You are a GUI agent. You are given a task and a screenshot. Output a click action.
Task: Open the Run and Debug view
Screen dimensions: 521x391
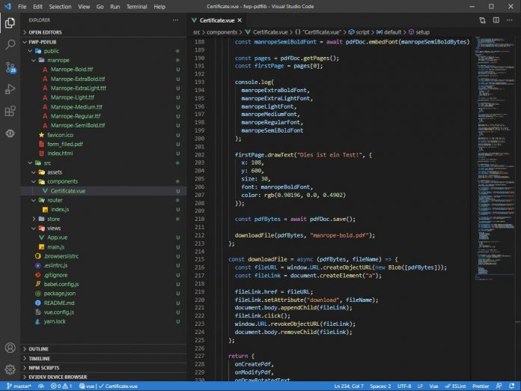(10, 89)
